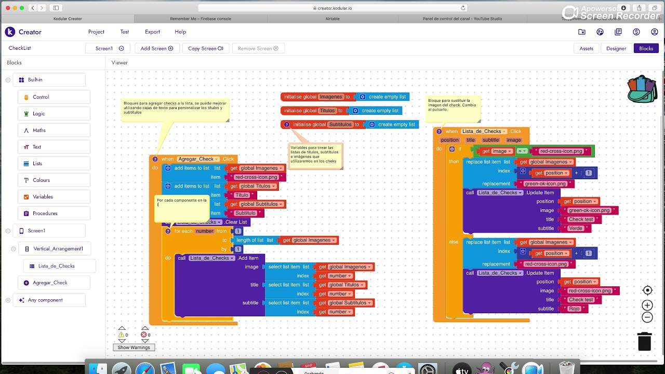The width and height of the screenshot is (665, 374).
Task: Toggle Show Warnings in the workspace
Action: click(x=134, y=347)
